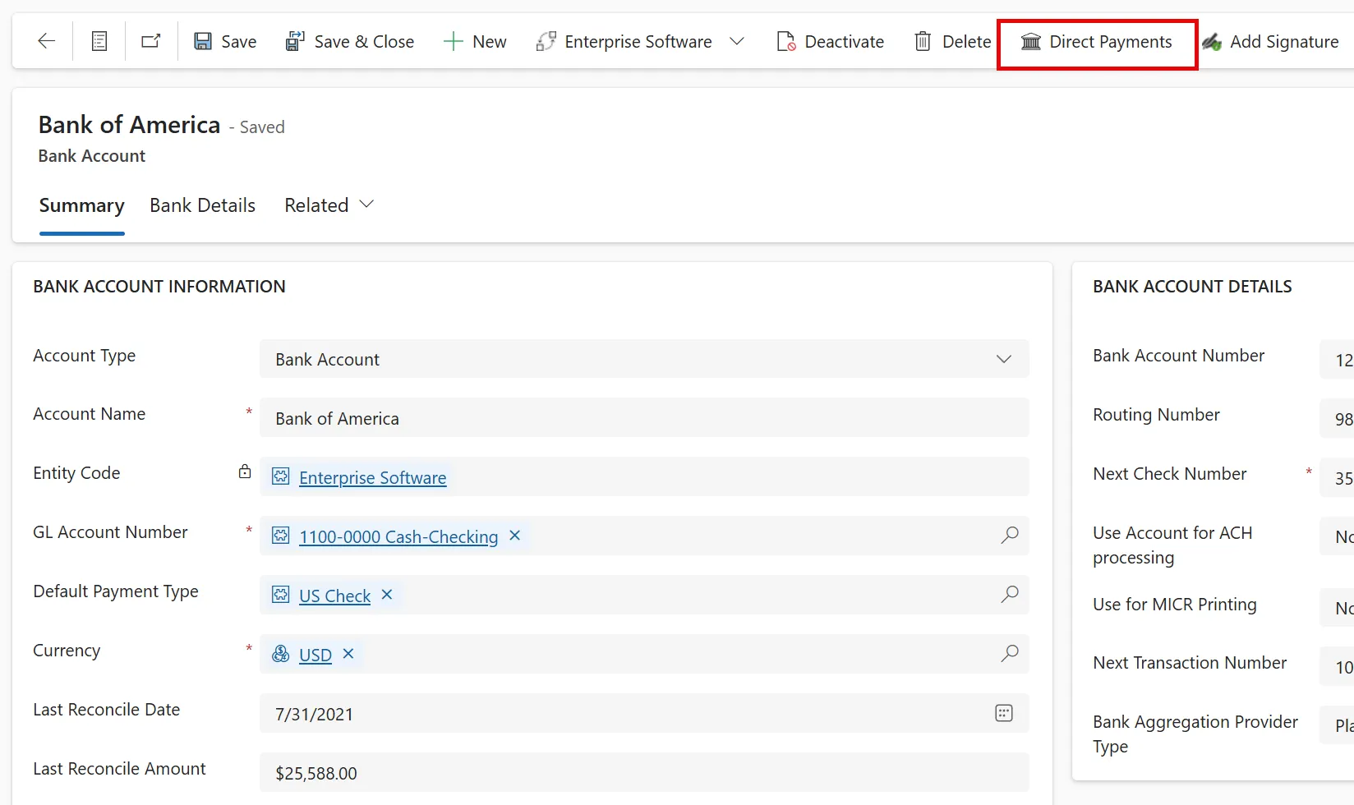Image resolution: width=1354 pixels, height=805 pixels.
Task: Remove the USD currency value
Action: [348, 654]
